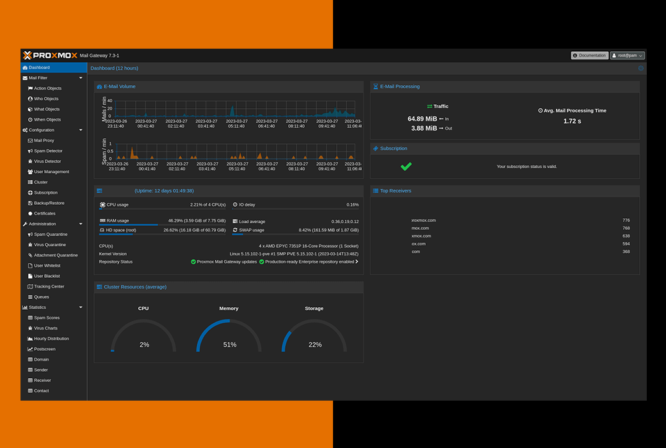This screenshot has height=448, width=666.
Task: Click the CPU 2% gauge
Action: (x=143, y=335)
